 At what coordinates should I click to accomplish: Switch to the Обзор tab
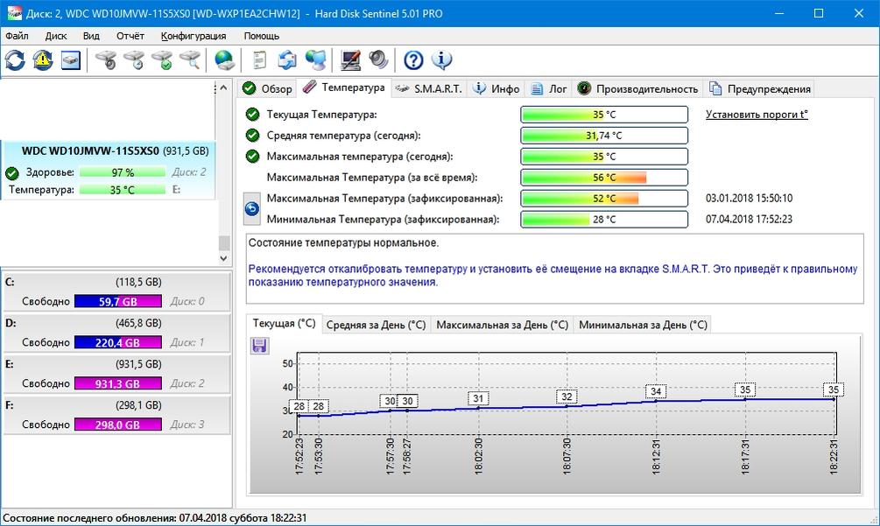[x=267, y=88]
